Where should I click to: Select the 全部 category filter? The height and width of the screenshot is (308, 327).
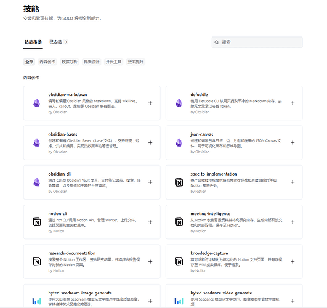[x=29, y=62]
